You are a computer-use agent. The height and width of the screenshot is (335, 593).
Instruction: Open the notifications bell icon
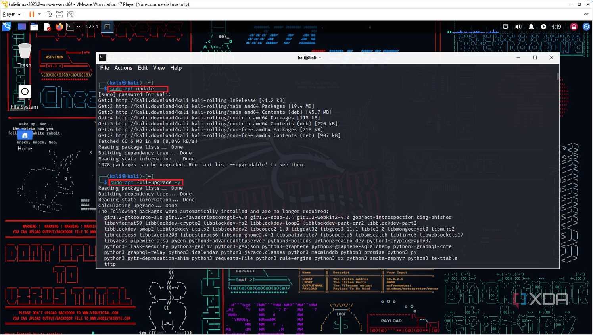click(531, 27)
